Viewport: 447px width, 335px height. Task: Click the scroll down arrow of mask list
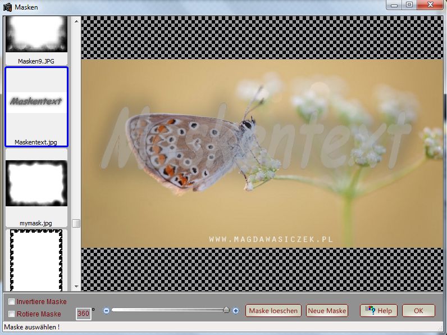(76, 286)
